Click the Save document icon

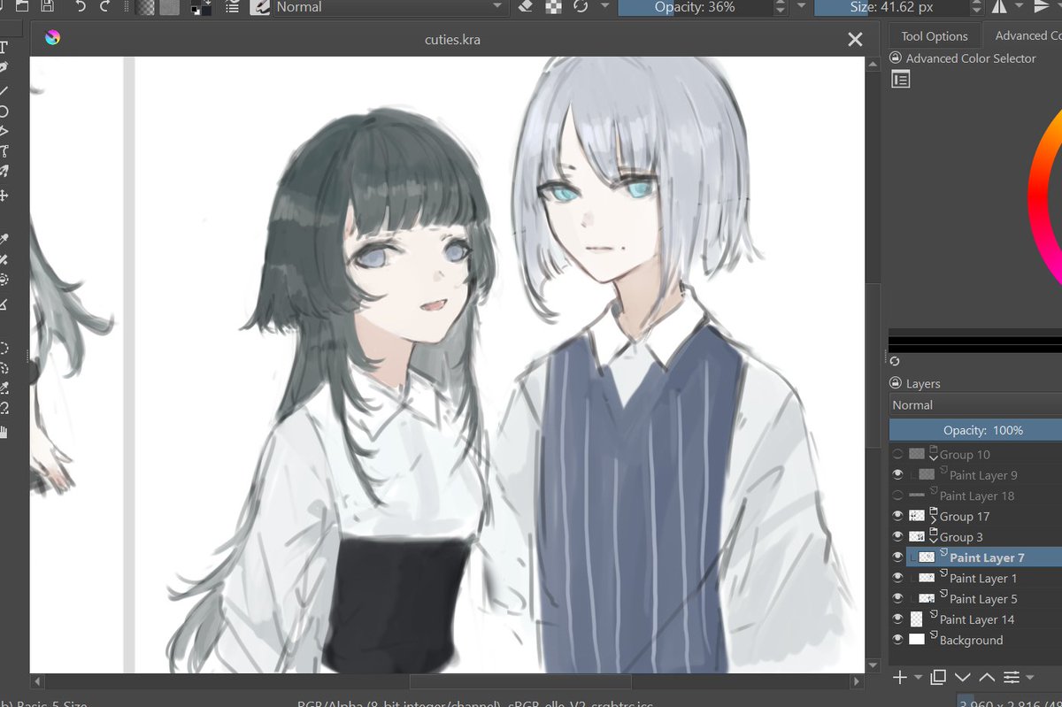(47, 6)
